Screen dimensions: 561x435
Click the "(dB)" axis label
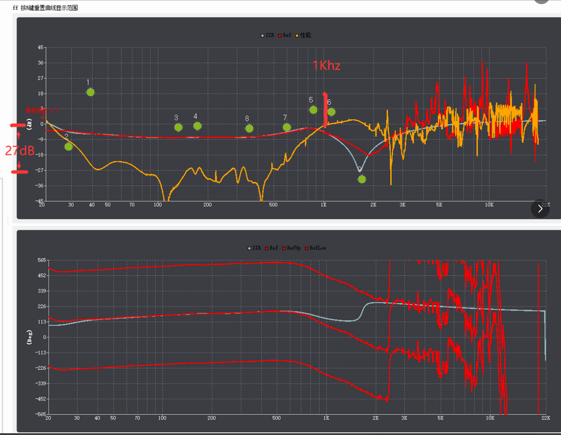[x=30, y=124]
